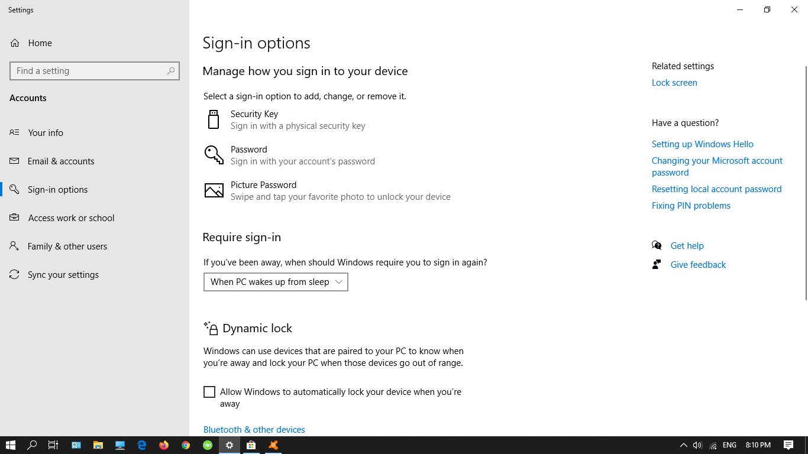The image size is (808, 454).
Task: Select the Security Key sign-in option icon
Action: (x=214, y=119)
